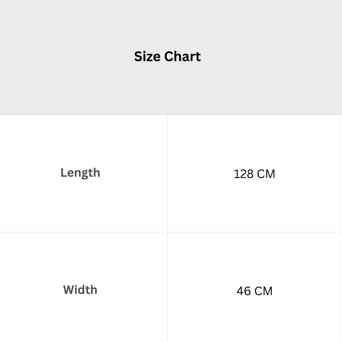
Task: Click the 46 CM width value
Action: pos(254,291)
